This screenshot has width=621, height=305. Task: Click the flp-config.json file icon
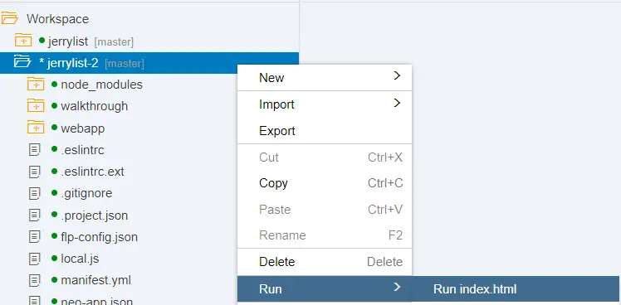point(35,236)
